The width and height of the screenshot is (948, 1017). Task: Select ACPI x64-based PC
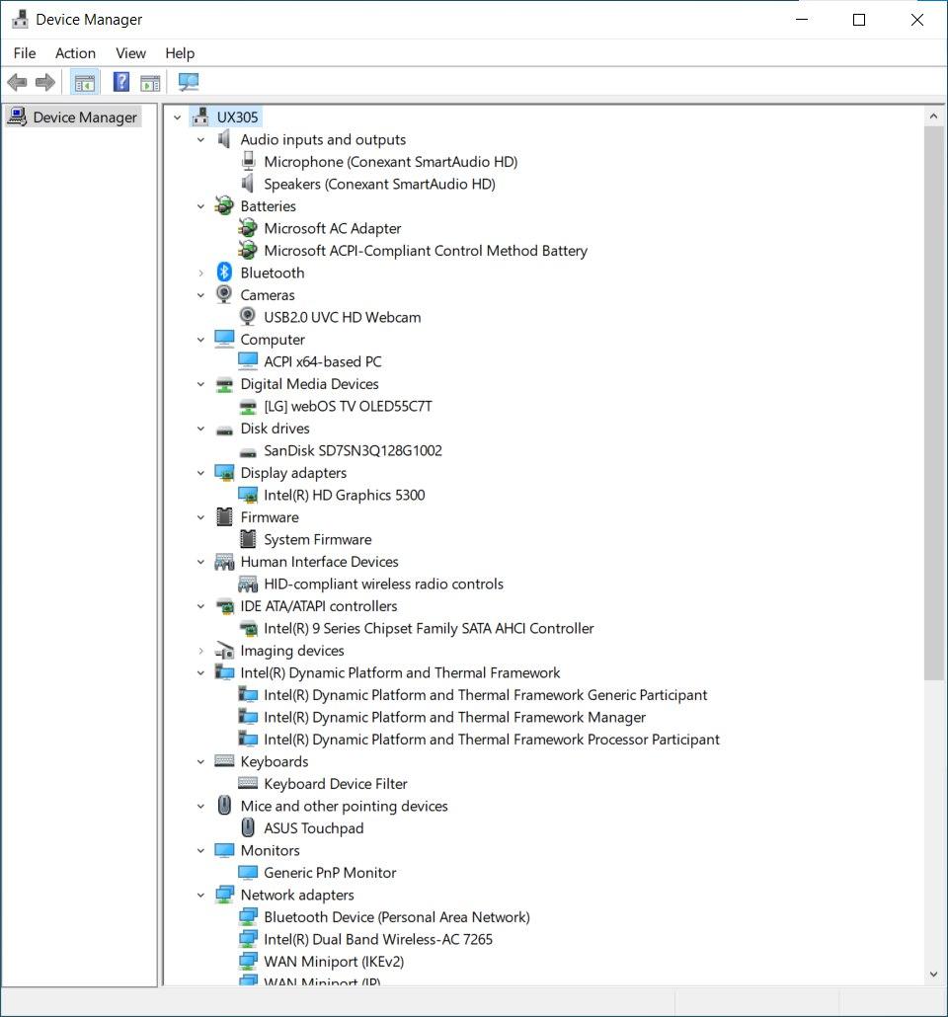[x=323, y=361]
